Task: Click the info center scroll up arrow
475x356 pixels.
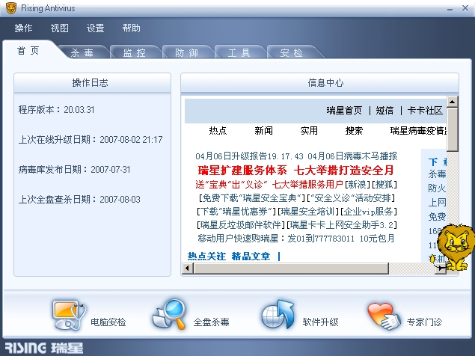Action: pyautogui.click(x=453, y=102)
